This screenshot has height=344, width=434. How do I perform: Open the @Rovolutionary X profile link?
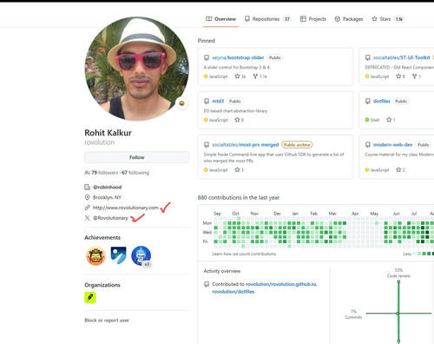coord(110,218)
